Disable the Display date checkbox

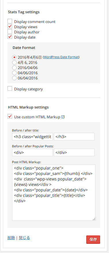tap(10, 37)
